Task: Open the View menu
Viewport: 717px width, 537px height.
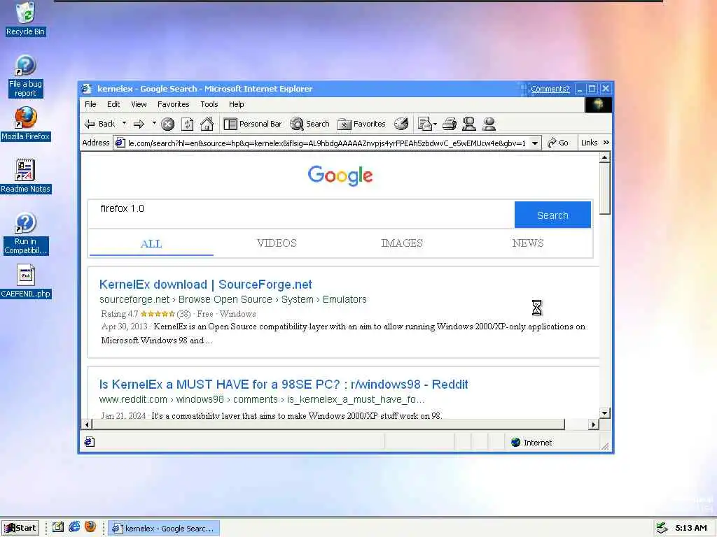Action: pos(139,104)
